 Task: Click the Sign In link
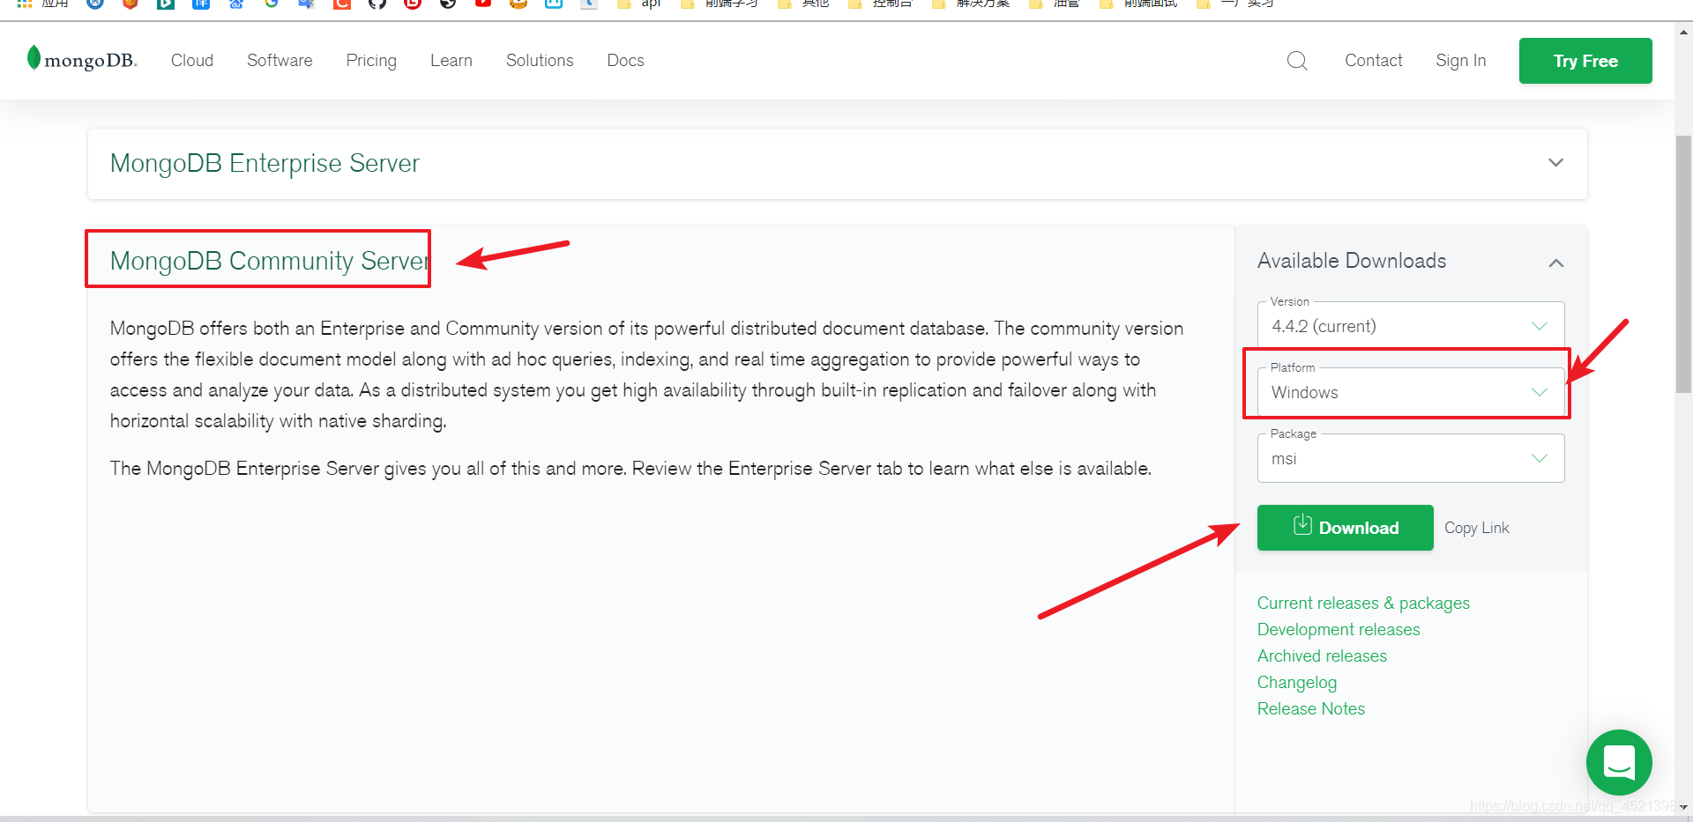pos(1460,61)
